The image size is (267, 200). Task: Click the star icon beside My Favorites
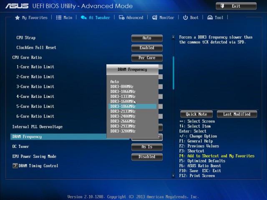[18, 17]
